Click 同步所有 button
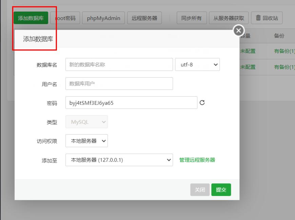Image resolution: width=295 pixels, height=220 pixels. [192, 18]
